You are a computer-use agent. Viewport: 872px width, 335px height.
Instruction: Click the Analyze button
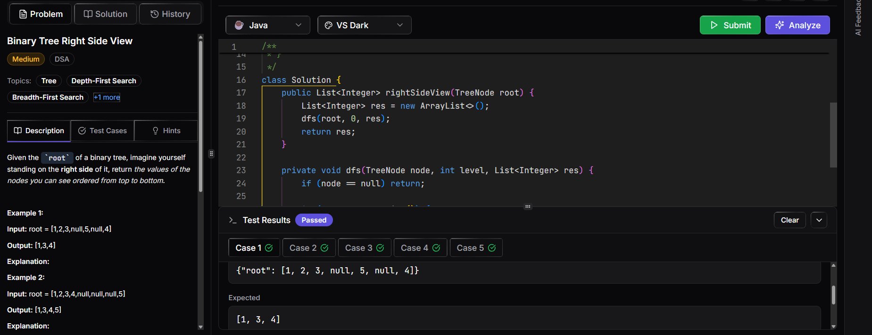(797, 25)
